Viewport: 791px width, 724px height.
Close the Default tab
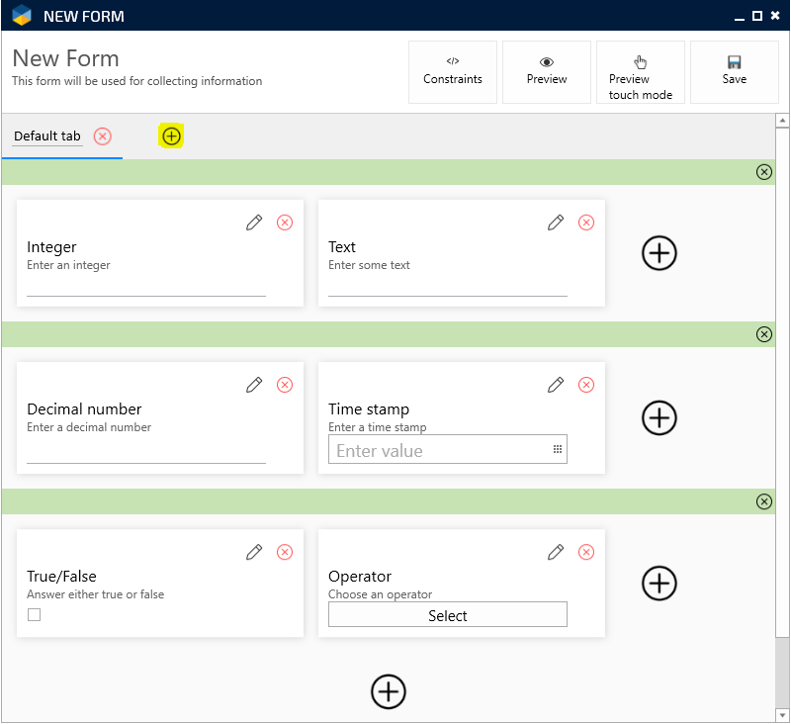[103, 136]
